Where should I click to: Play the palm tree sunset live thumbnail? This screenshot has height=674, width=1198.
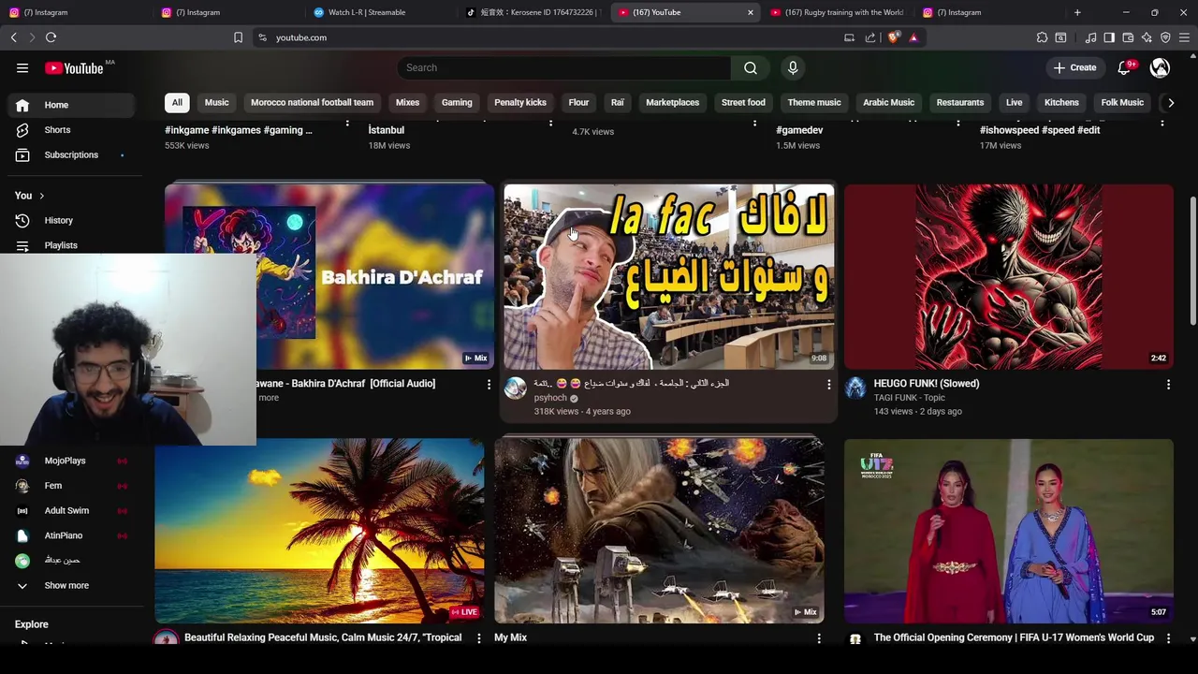click(319, 531)
